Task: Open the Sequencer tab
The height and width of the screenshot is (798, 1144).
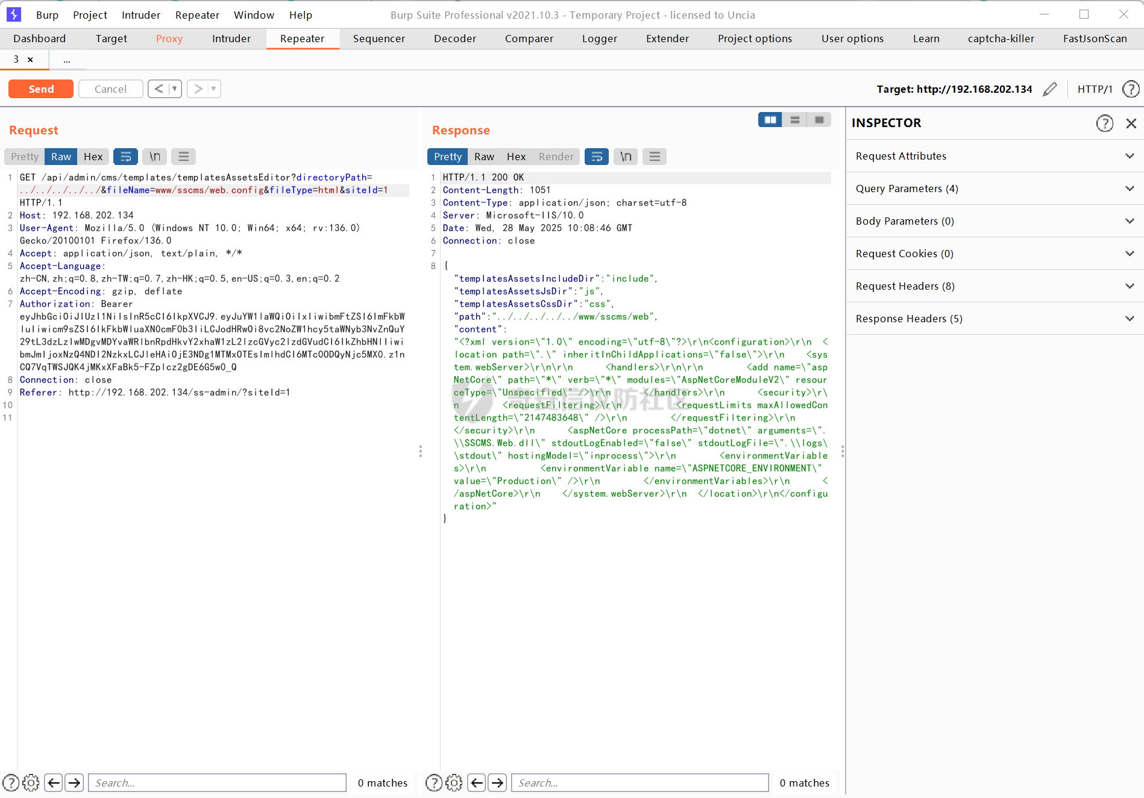Action: 379,39
